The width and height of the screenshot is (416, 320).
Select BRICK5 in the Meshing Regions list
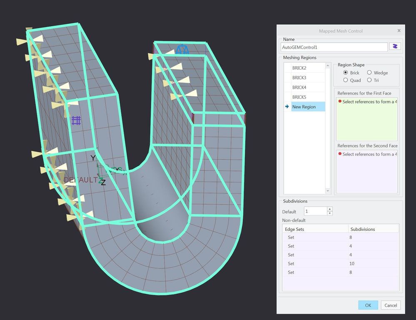[299, 97]
